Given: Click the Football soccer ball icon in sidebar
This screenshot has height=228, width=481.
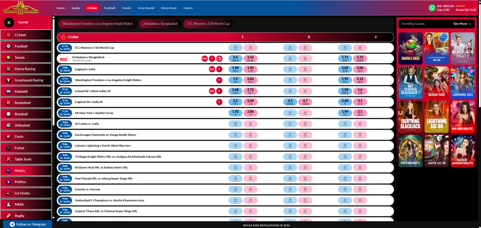Looking at the screenshot, I should 9,46.
